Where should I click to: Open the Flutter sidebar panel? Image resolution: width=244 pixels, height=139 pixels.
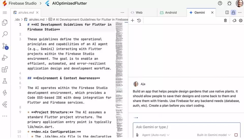5,105
